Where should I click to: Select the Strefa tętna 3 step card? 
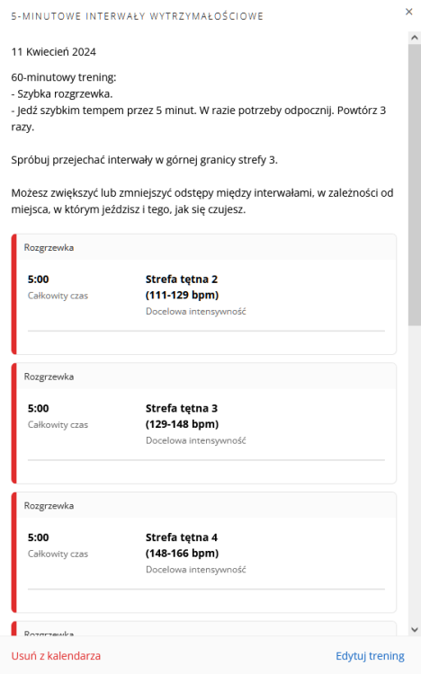203,423
